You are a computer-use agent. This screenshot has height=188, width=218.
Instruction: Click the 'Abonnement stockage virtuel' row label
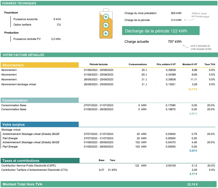pos(19,84)
